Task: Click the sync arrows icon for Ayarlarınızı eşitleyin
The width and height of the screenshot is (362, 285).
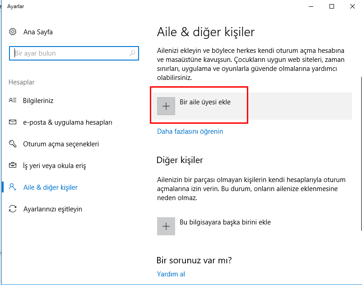Action: point(13,209)
